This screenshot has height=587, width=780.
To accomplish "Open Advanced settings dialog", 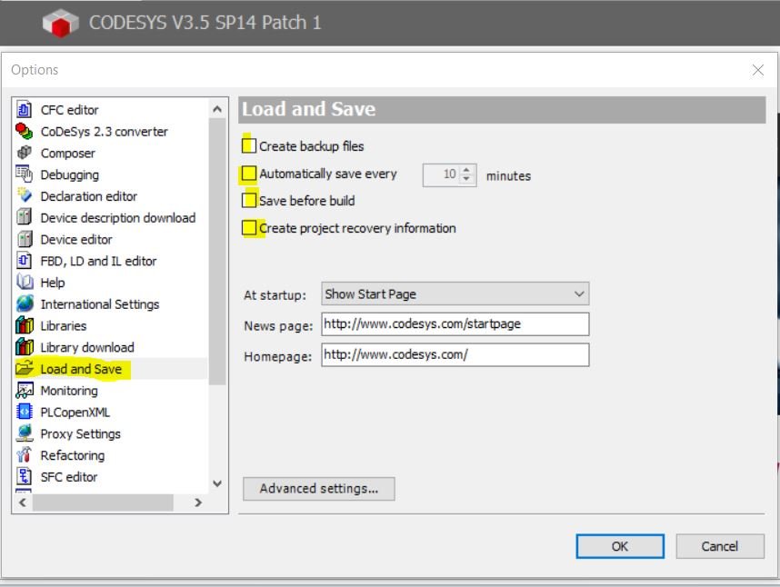I will point(318,489).
